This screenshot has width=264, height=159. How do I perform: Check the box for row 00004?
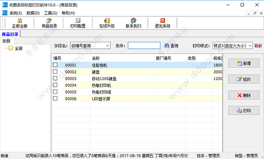(55, 85)
